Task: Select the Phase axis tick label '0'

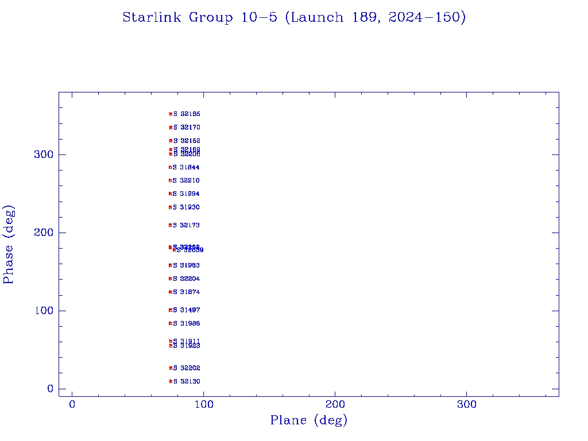Action: pos(51,389)
